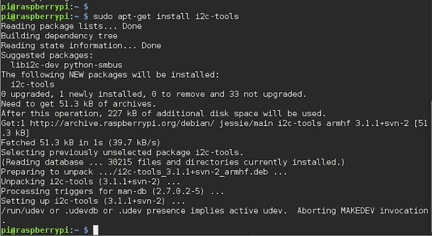Click the terminal cursor block at the prompt
The width and height of the screenshot is (432, 236).
95,230
